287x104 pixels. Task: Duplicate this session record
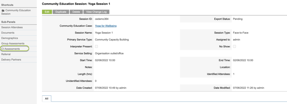[x=61, y=12]
